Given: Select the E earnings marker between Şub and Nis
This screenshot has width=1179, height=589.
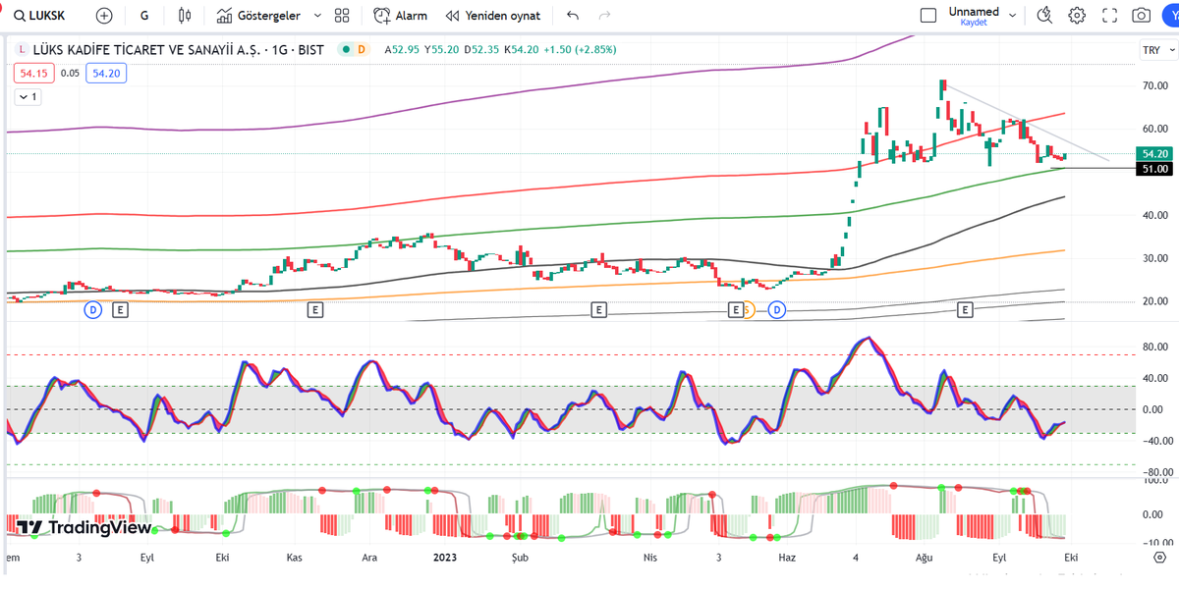Looking at the screenshot, I should click(598, 310).
